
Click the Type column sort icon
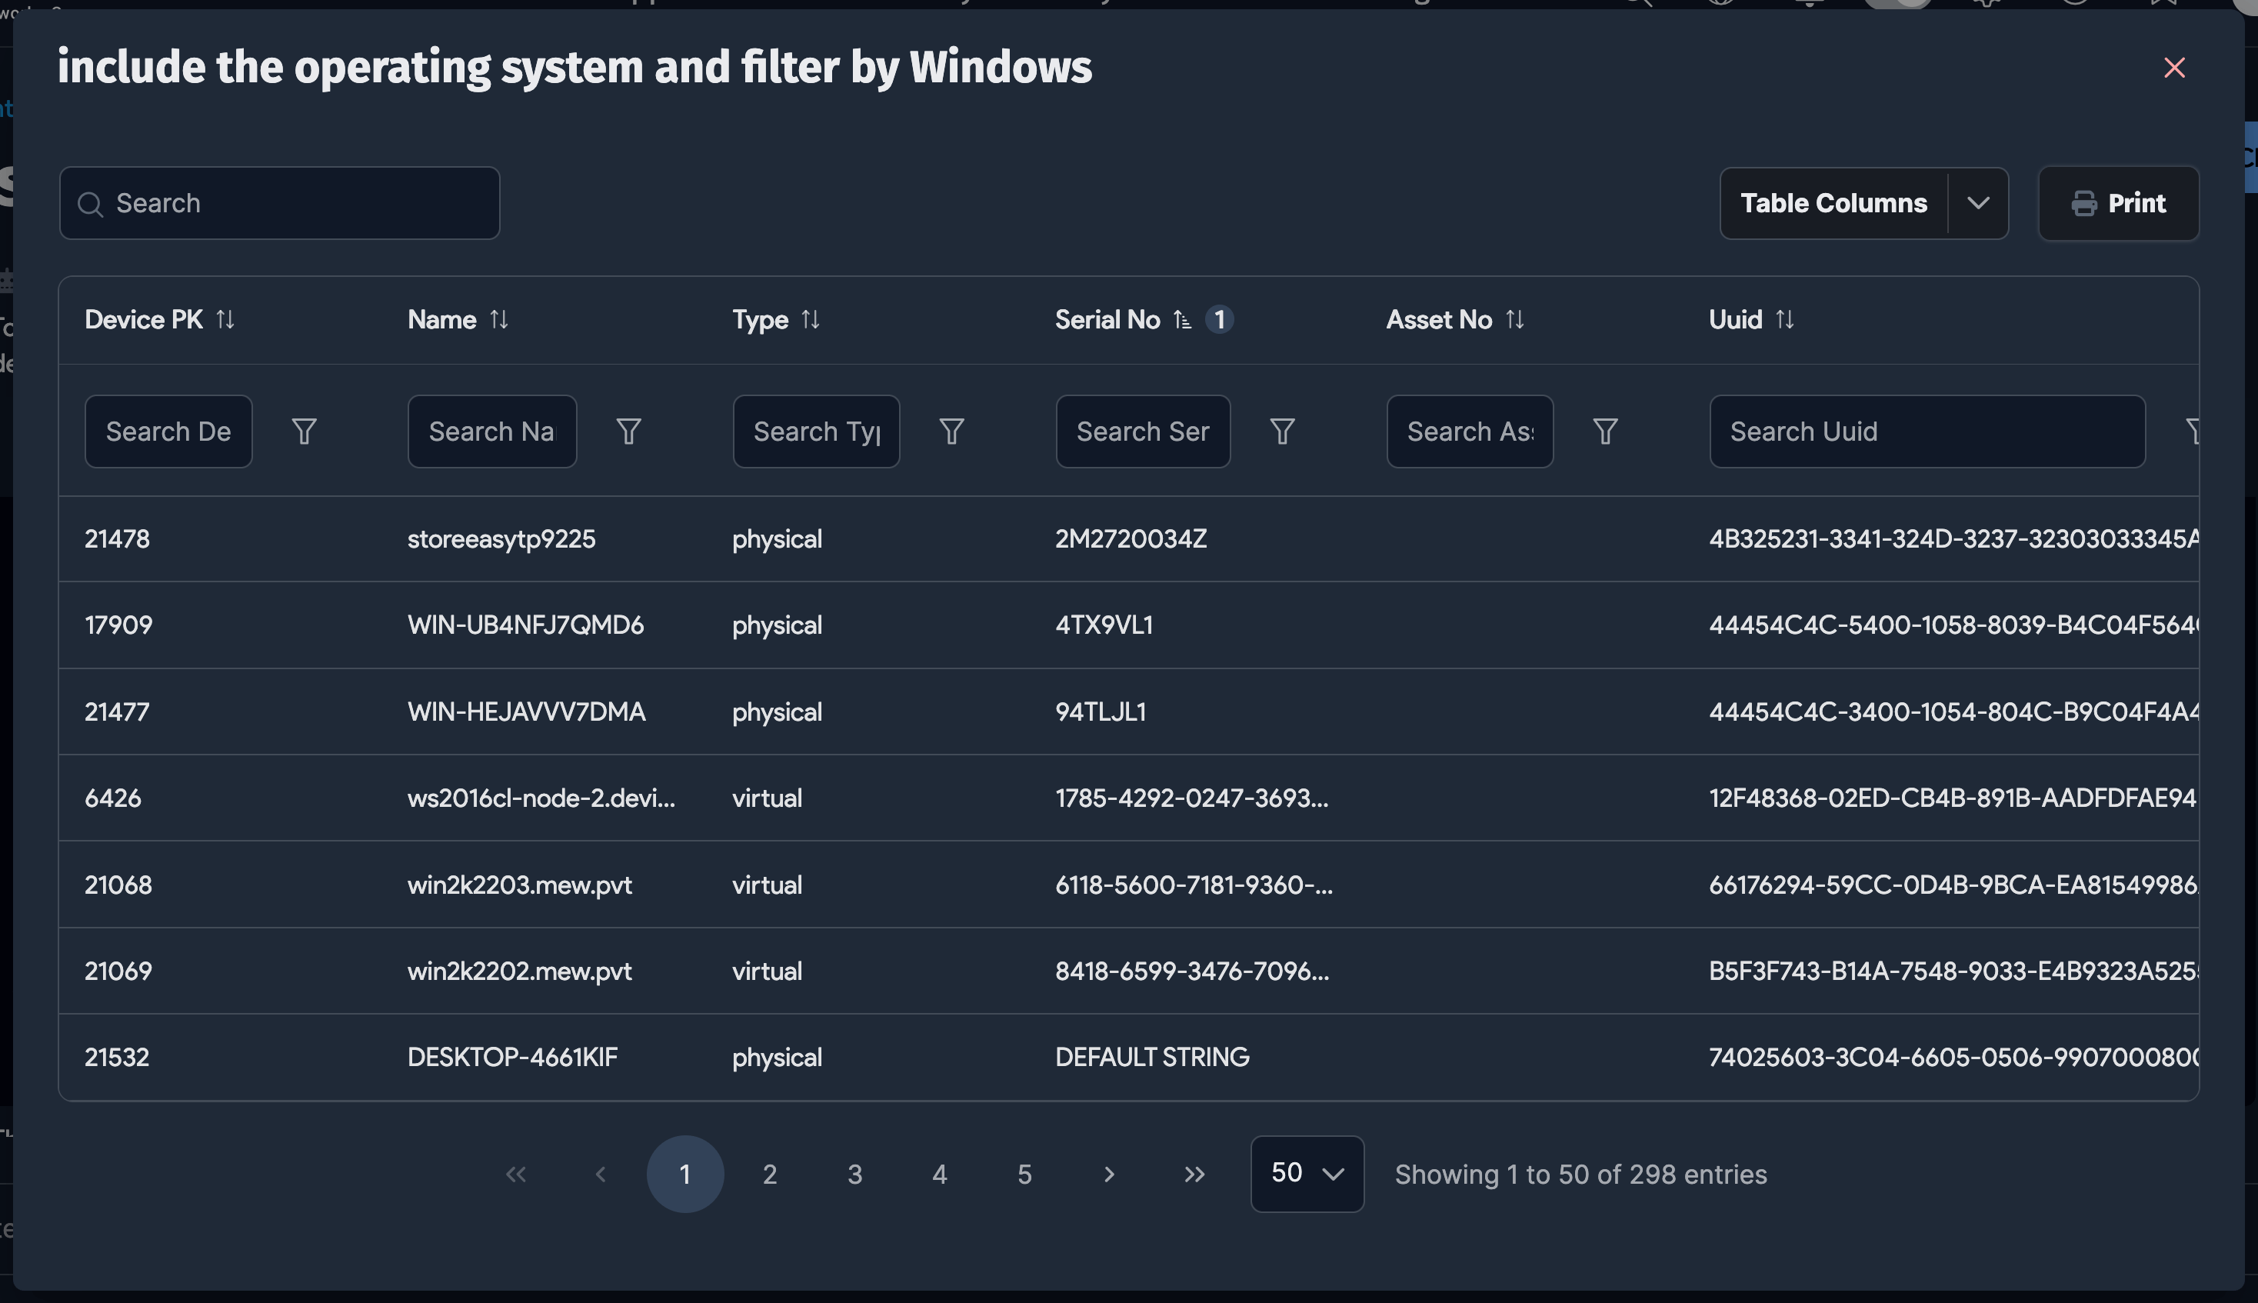click(811, 319)
